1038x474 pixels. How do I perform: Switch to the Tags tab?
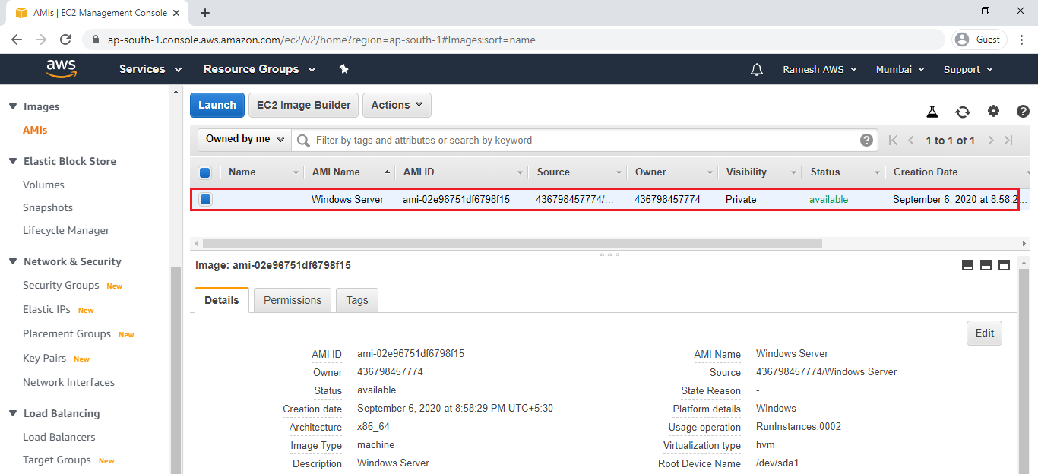[357, 300]
